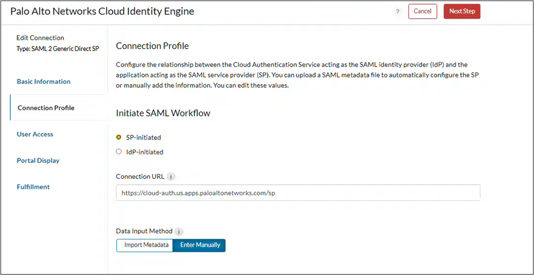Click the Edit Connection label in sidebar

pos(40,38)
